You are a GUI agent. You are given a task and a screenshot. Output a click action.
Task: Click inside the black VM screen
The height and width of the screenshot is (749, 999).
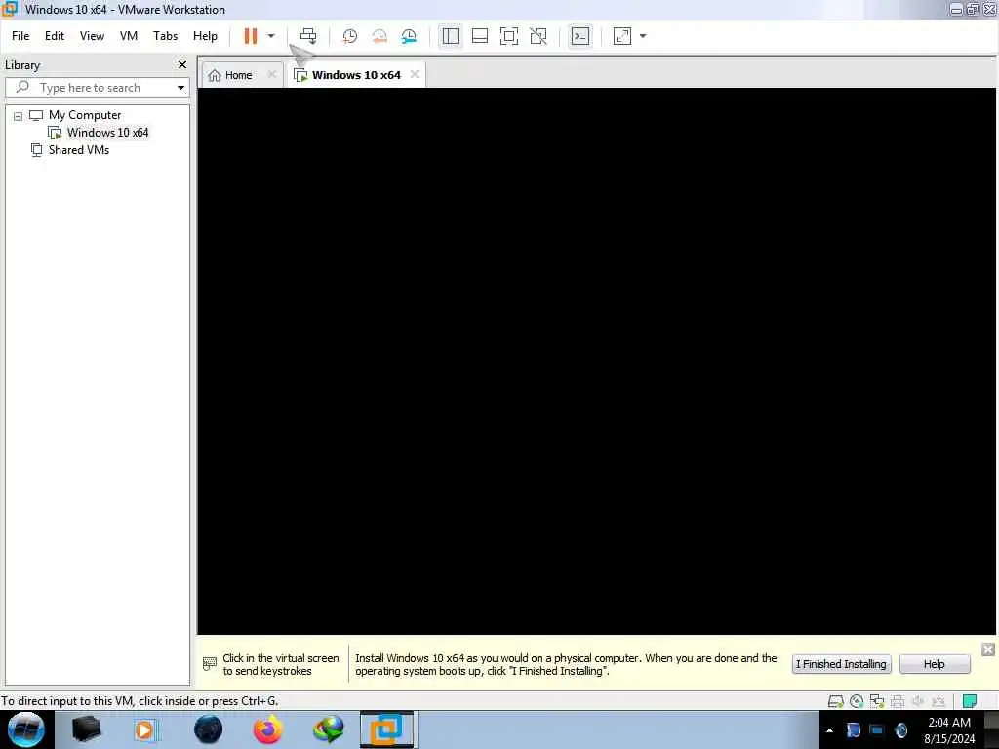pos(596,361)
